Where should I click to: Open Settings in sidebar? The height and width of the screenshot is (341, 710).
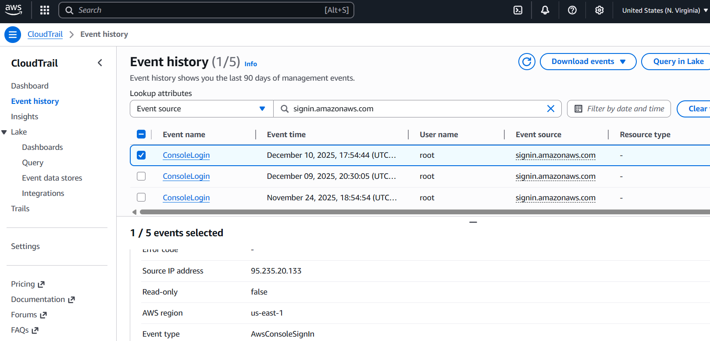[x=25, y=246]
